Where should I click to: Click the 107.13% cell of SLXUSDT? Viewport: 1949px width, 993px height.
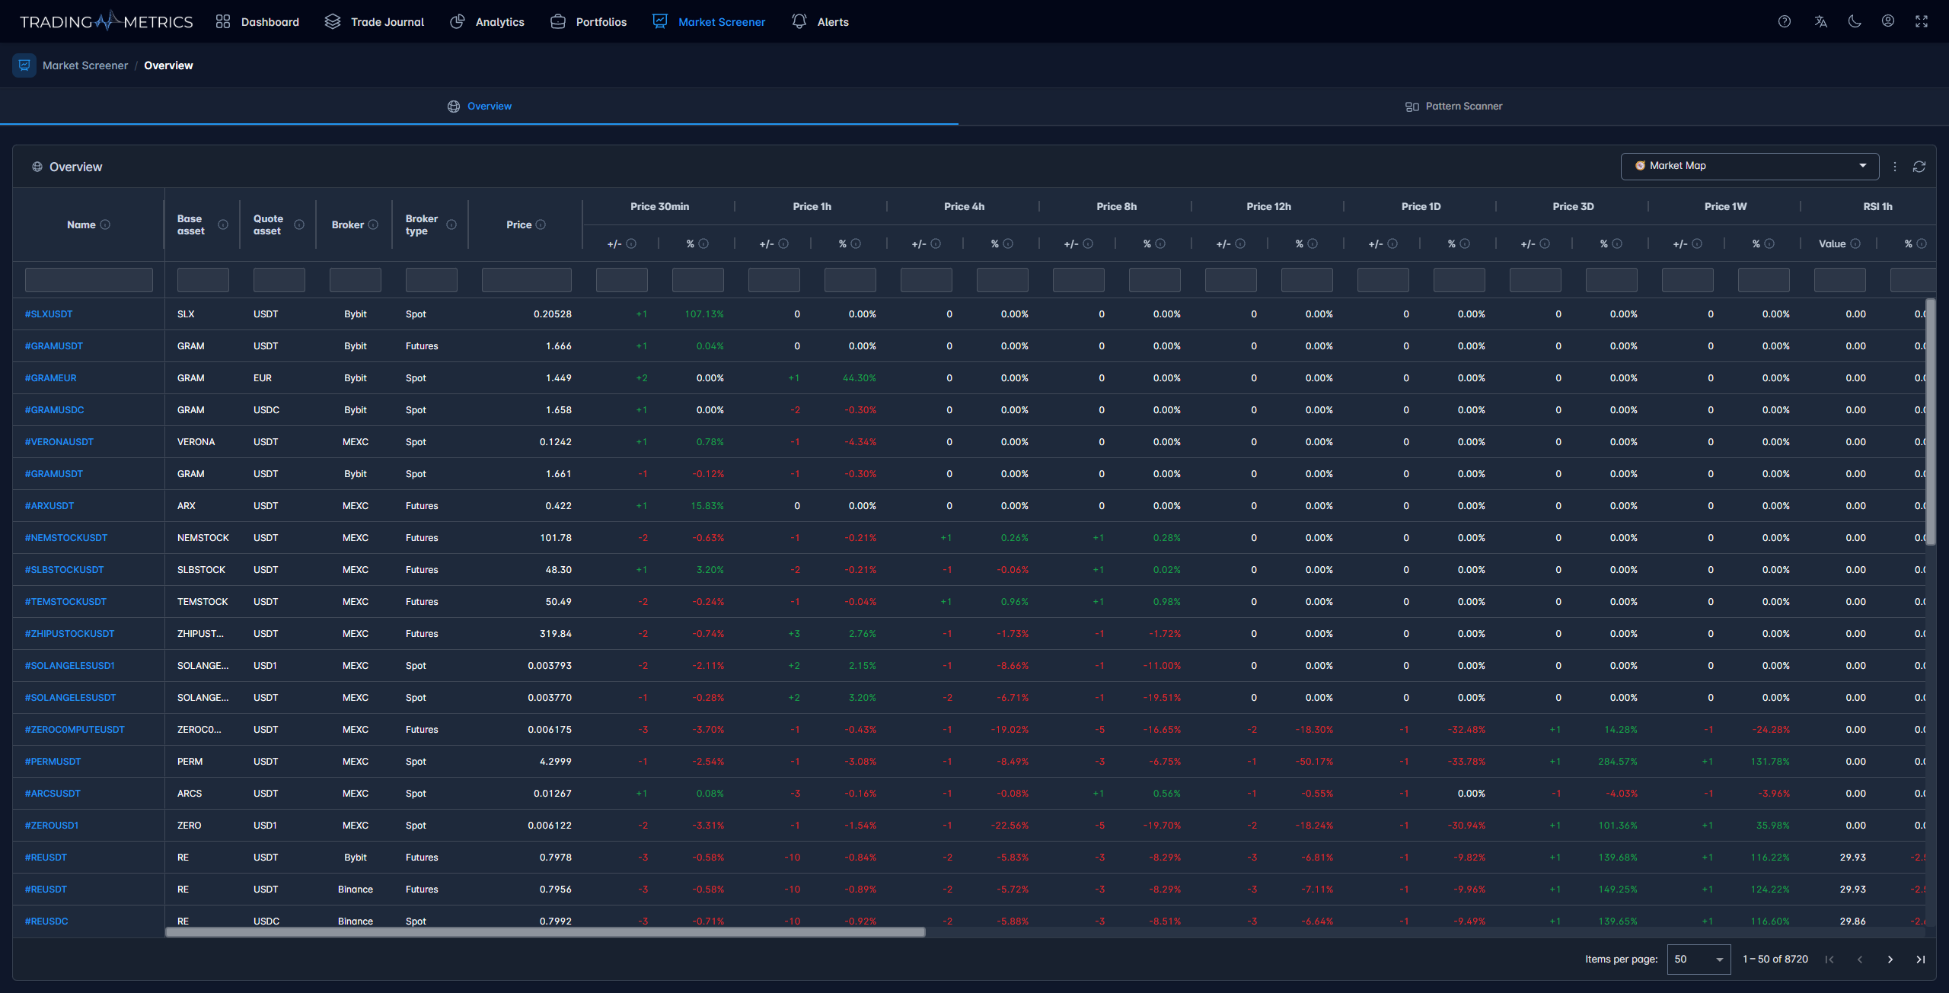(704, 314)
